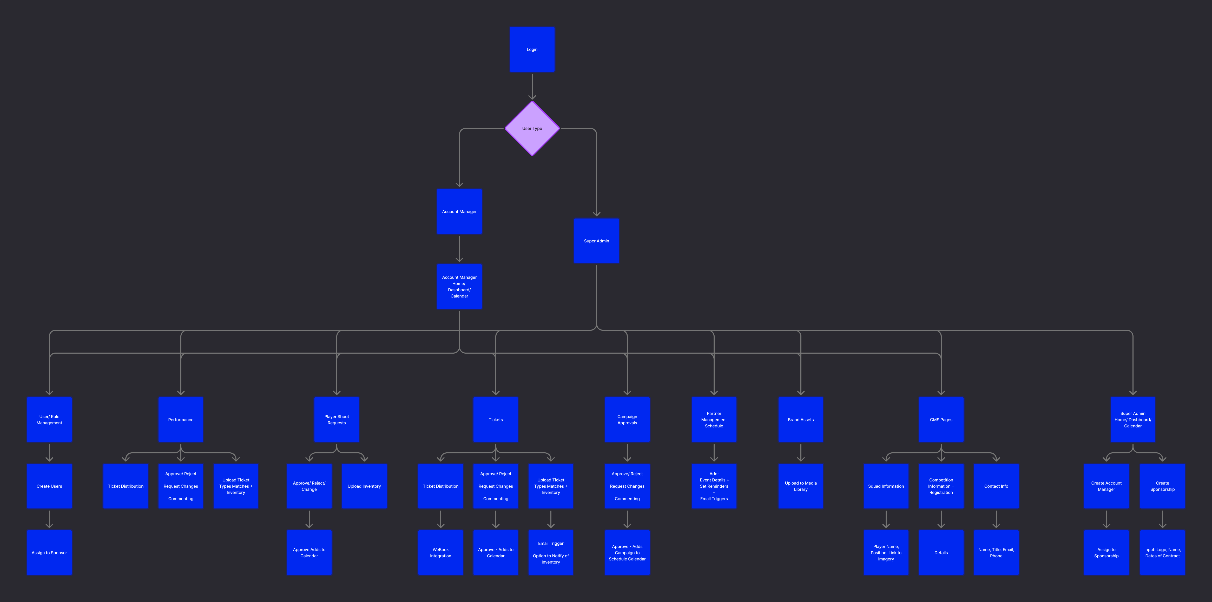Image resolution: width=1212 pixels, height=602 pixels.
Task: Select Account Manager Home/ Dashboard/ Calendar box
Action: [x=459, y=286]
